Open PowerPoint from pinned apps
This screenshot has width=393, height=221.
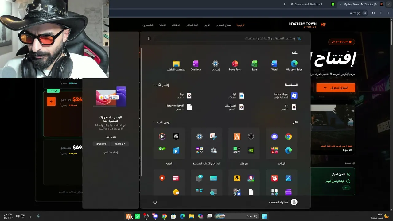[x=235, y=65]
